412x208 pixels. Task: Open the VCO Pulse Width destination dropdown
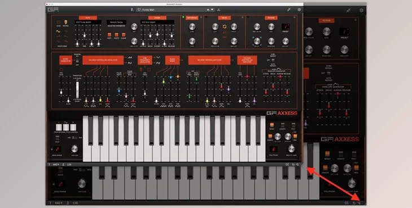tap(87, 22)
